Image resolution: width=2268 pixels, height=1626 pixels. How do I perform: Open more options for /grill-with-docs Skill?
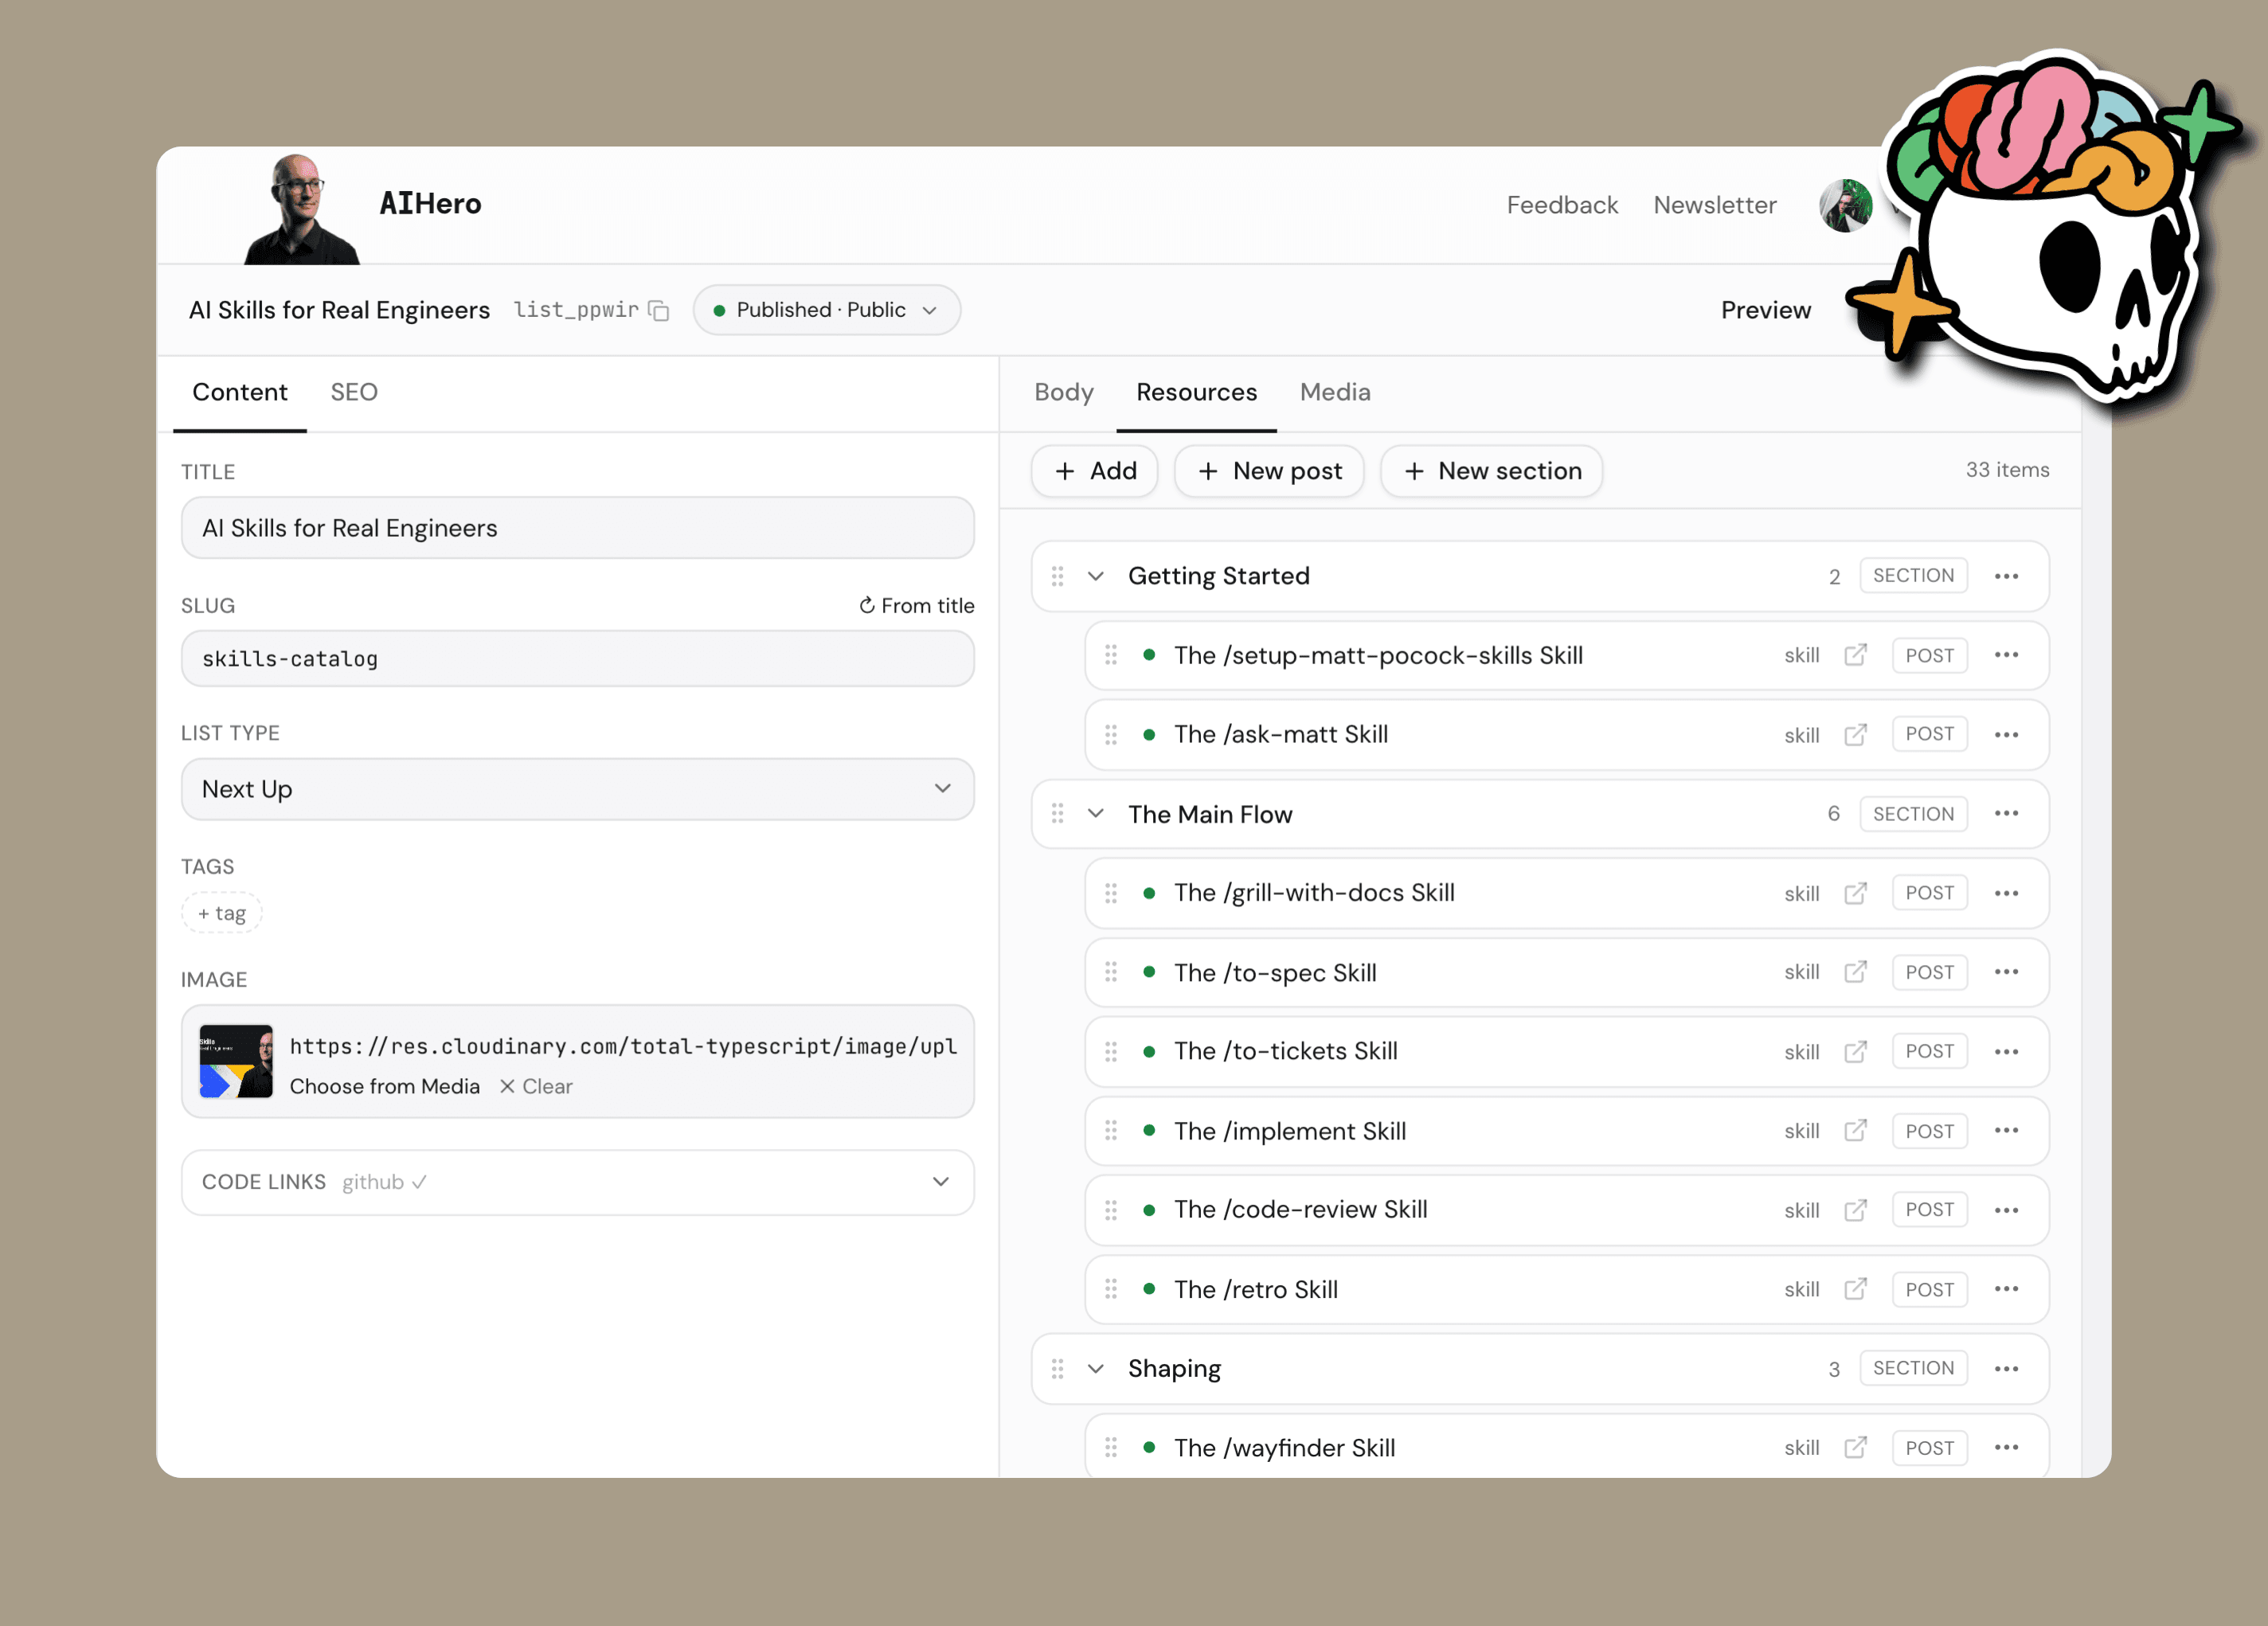point(2006,893)
